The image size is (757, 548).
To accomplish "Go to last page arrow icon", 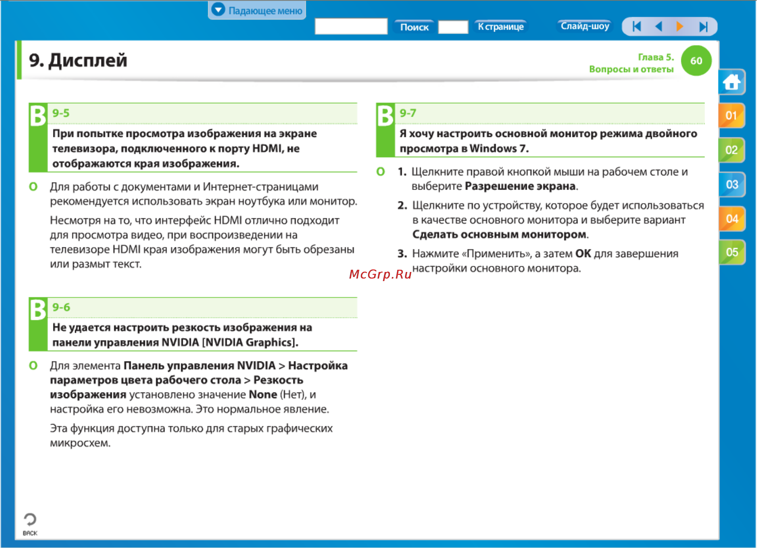I will pos(703,27).
